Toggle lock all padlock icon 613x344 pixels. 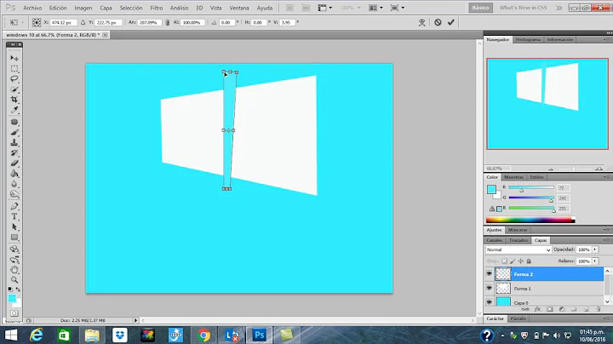(x=529, y=261)
